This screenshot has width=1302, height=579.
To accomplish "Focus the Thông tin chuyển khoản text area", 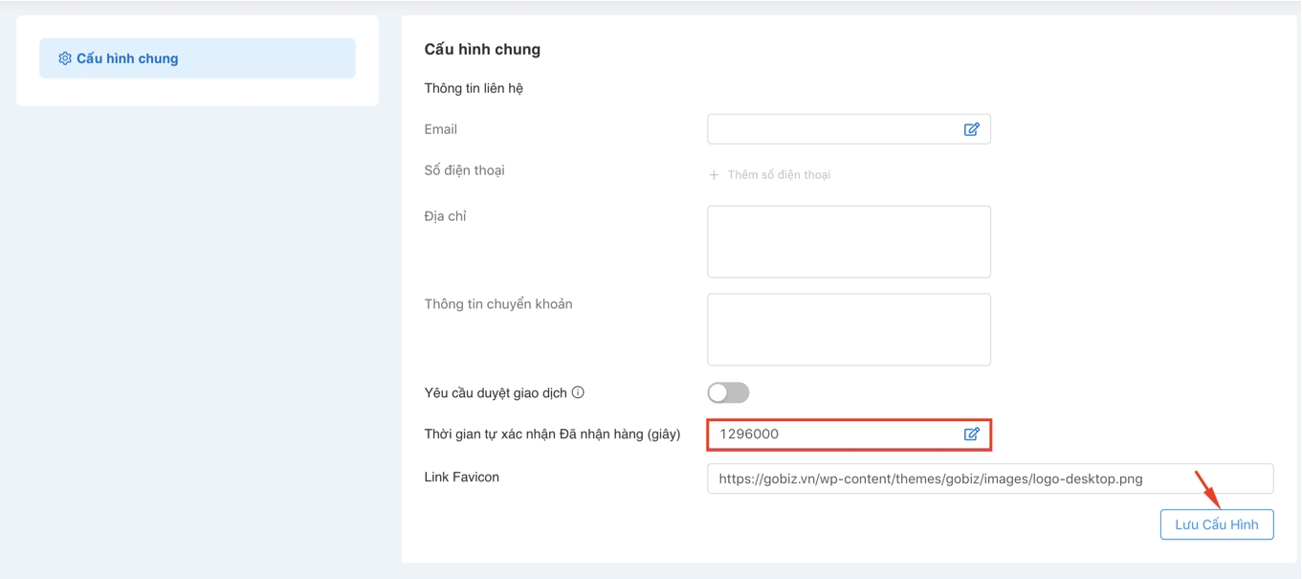I will [x=849, y=329].
